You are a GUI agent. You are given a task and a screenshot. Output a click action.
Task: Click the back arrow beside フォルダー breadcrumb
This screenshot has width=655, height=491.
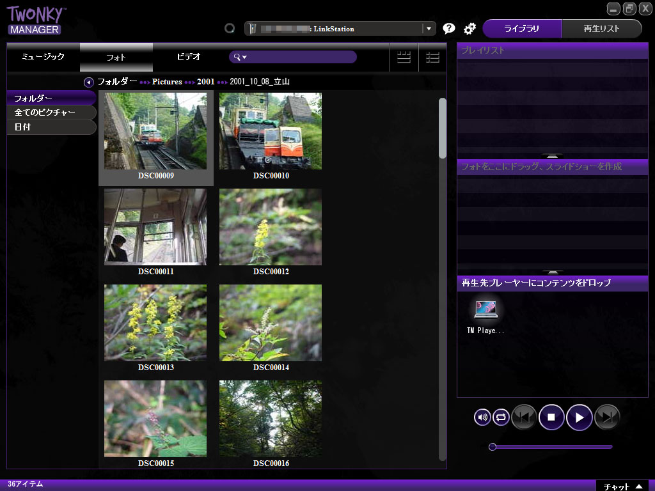tap(89, 82)
